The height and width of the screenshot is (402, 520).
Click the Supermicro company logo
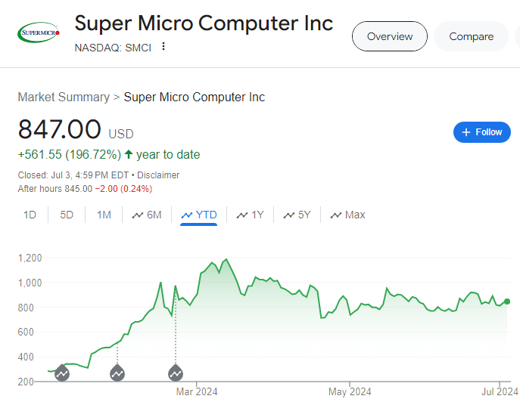pos(39,32)
